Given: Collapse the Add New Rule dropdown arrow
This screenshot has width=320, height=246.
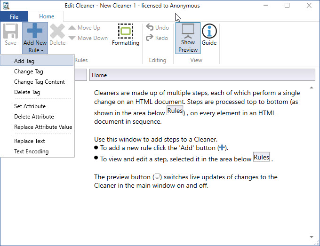Looking at the screenshot, I should pyautogui.click(x=42, y=50).
